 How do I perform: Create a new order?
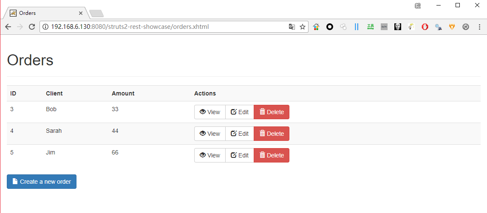[x=42, y=182]
